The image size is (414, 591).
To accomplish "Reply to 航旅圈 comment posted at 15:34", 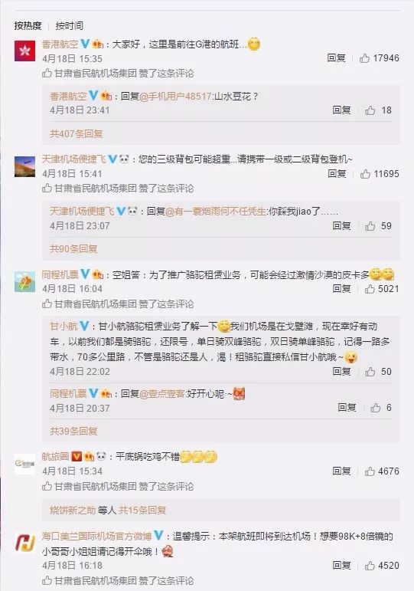I will [x=341, y=471].
